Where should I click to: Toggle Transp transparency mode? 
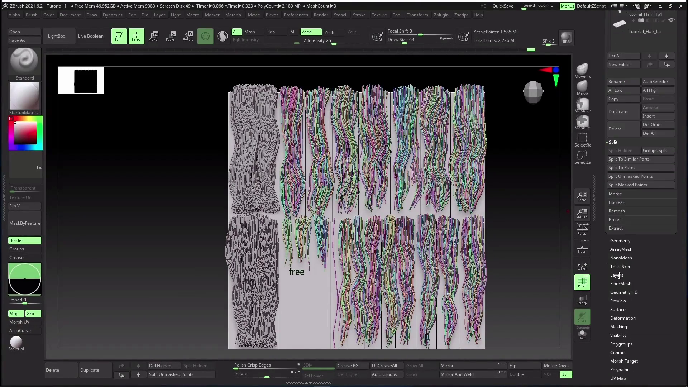[x=582, y=300]
